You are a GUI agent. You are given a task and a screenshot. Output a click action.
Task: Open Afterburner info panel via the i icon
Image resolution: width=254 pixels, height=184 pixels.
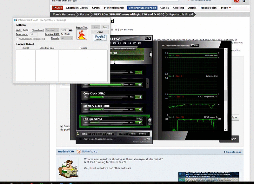[150, 55]
